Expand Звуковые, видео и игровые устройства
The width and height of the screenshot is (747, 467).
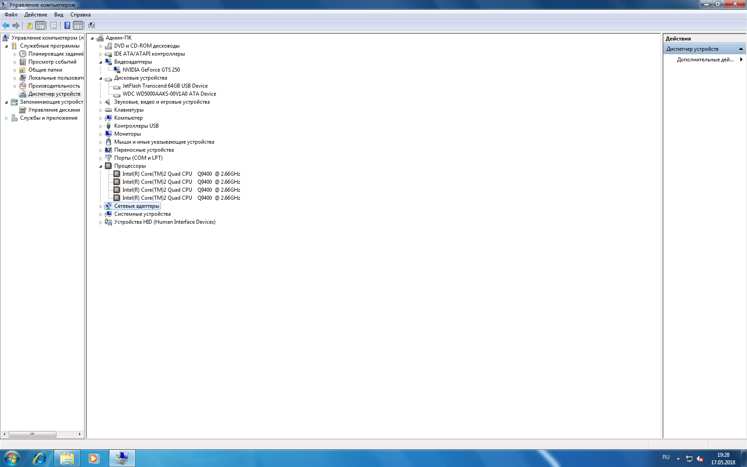[101, 102]
